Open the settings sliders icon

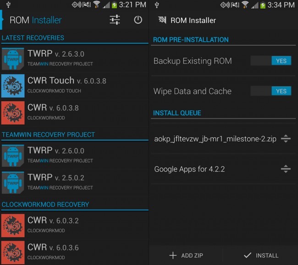click(115, 20)
